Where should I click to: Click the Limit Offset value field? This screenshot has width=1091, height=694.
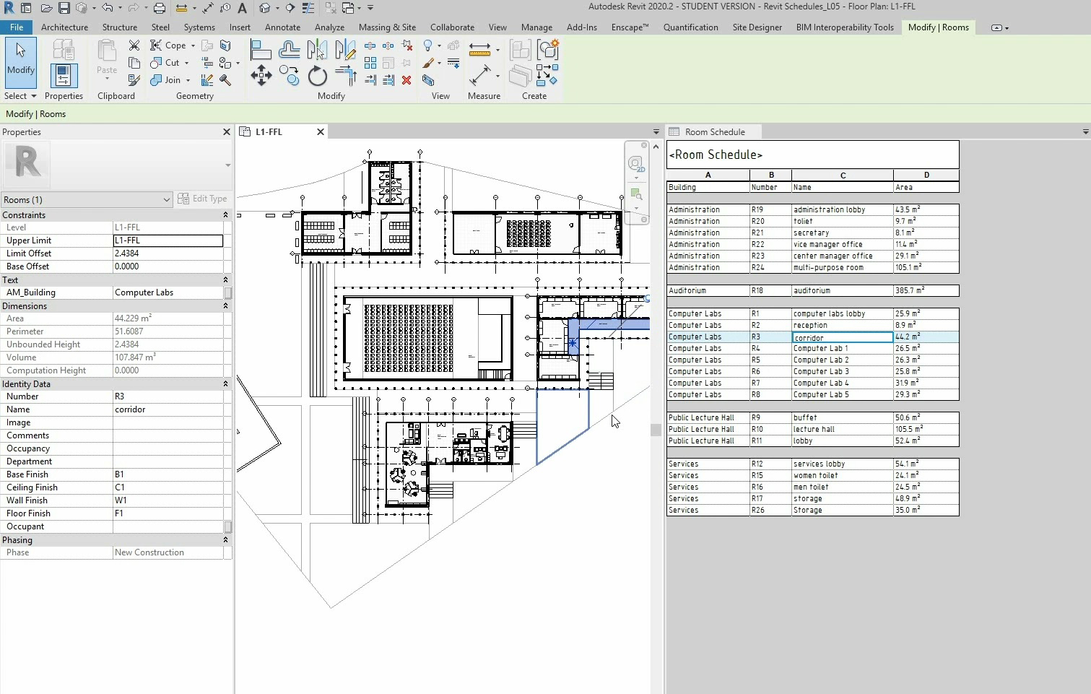168,253
